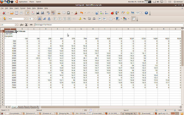
Task: Click the Cut scissors icon
Action: pos(59,13)
